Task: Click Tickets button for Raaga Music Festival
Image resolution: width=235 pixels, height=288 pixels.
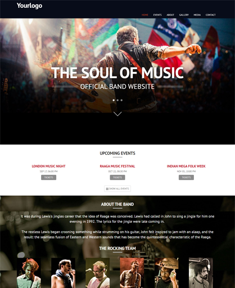Action: [x=117, y=177]
